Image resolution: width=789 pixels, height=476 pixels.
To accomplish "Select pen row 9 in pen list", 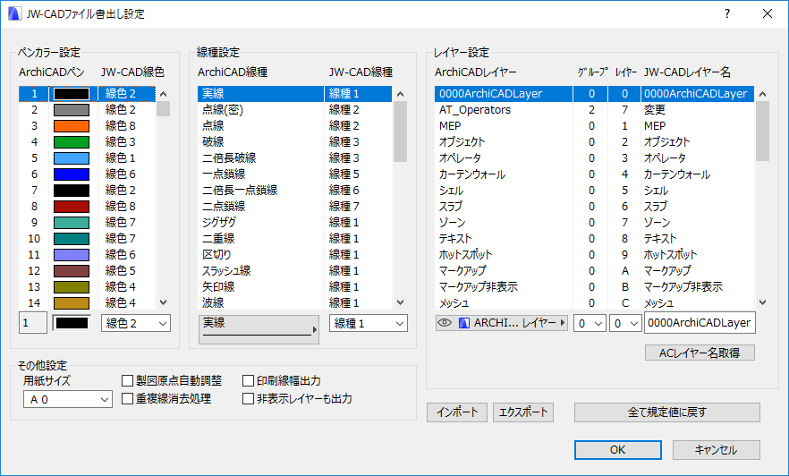I will coord(87,223).
